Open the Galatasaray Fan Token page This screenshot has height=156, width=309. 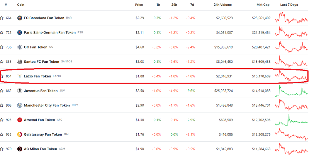pos(43,134)
